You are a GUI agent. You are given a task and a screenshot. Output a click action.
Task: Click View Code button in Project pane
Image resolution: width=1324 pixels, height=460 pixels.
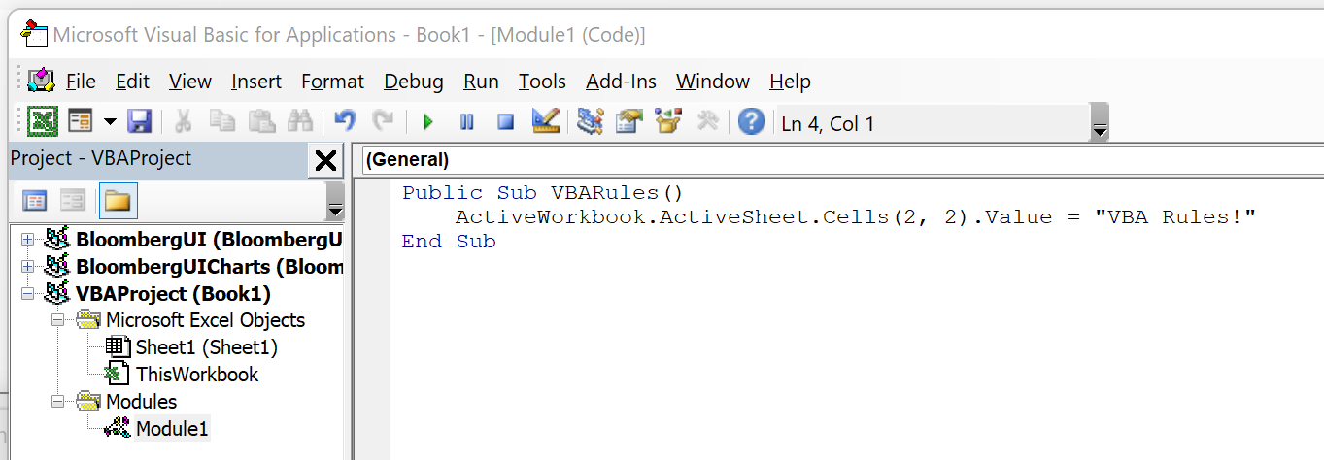click(35, 201)
